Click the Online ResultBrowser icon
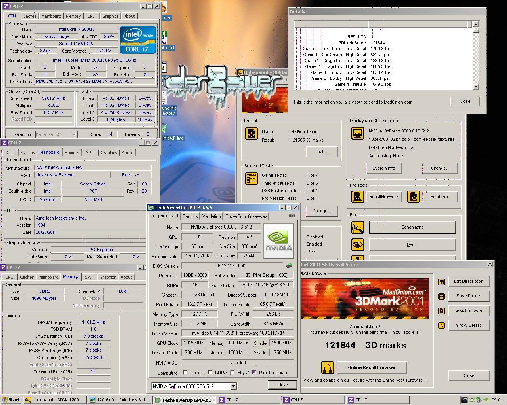The width and height of the screenshot is (507, 405). pyautogui.click(x=328, y=368)
